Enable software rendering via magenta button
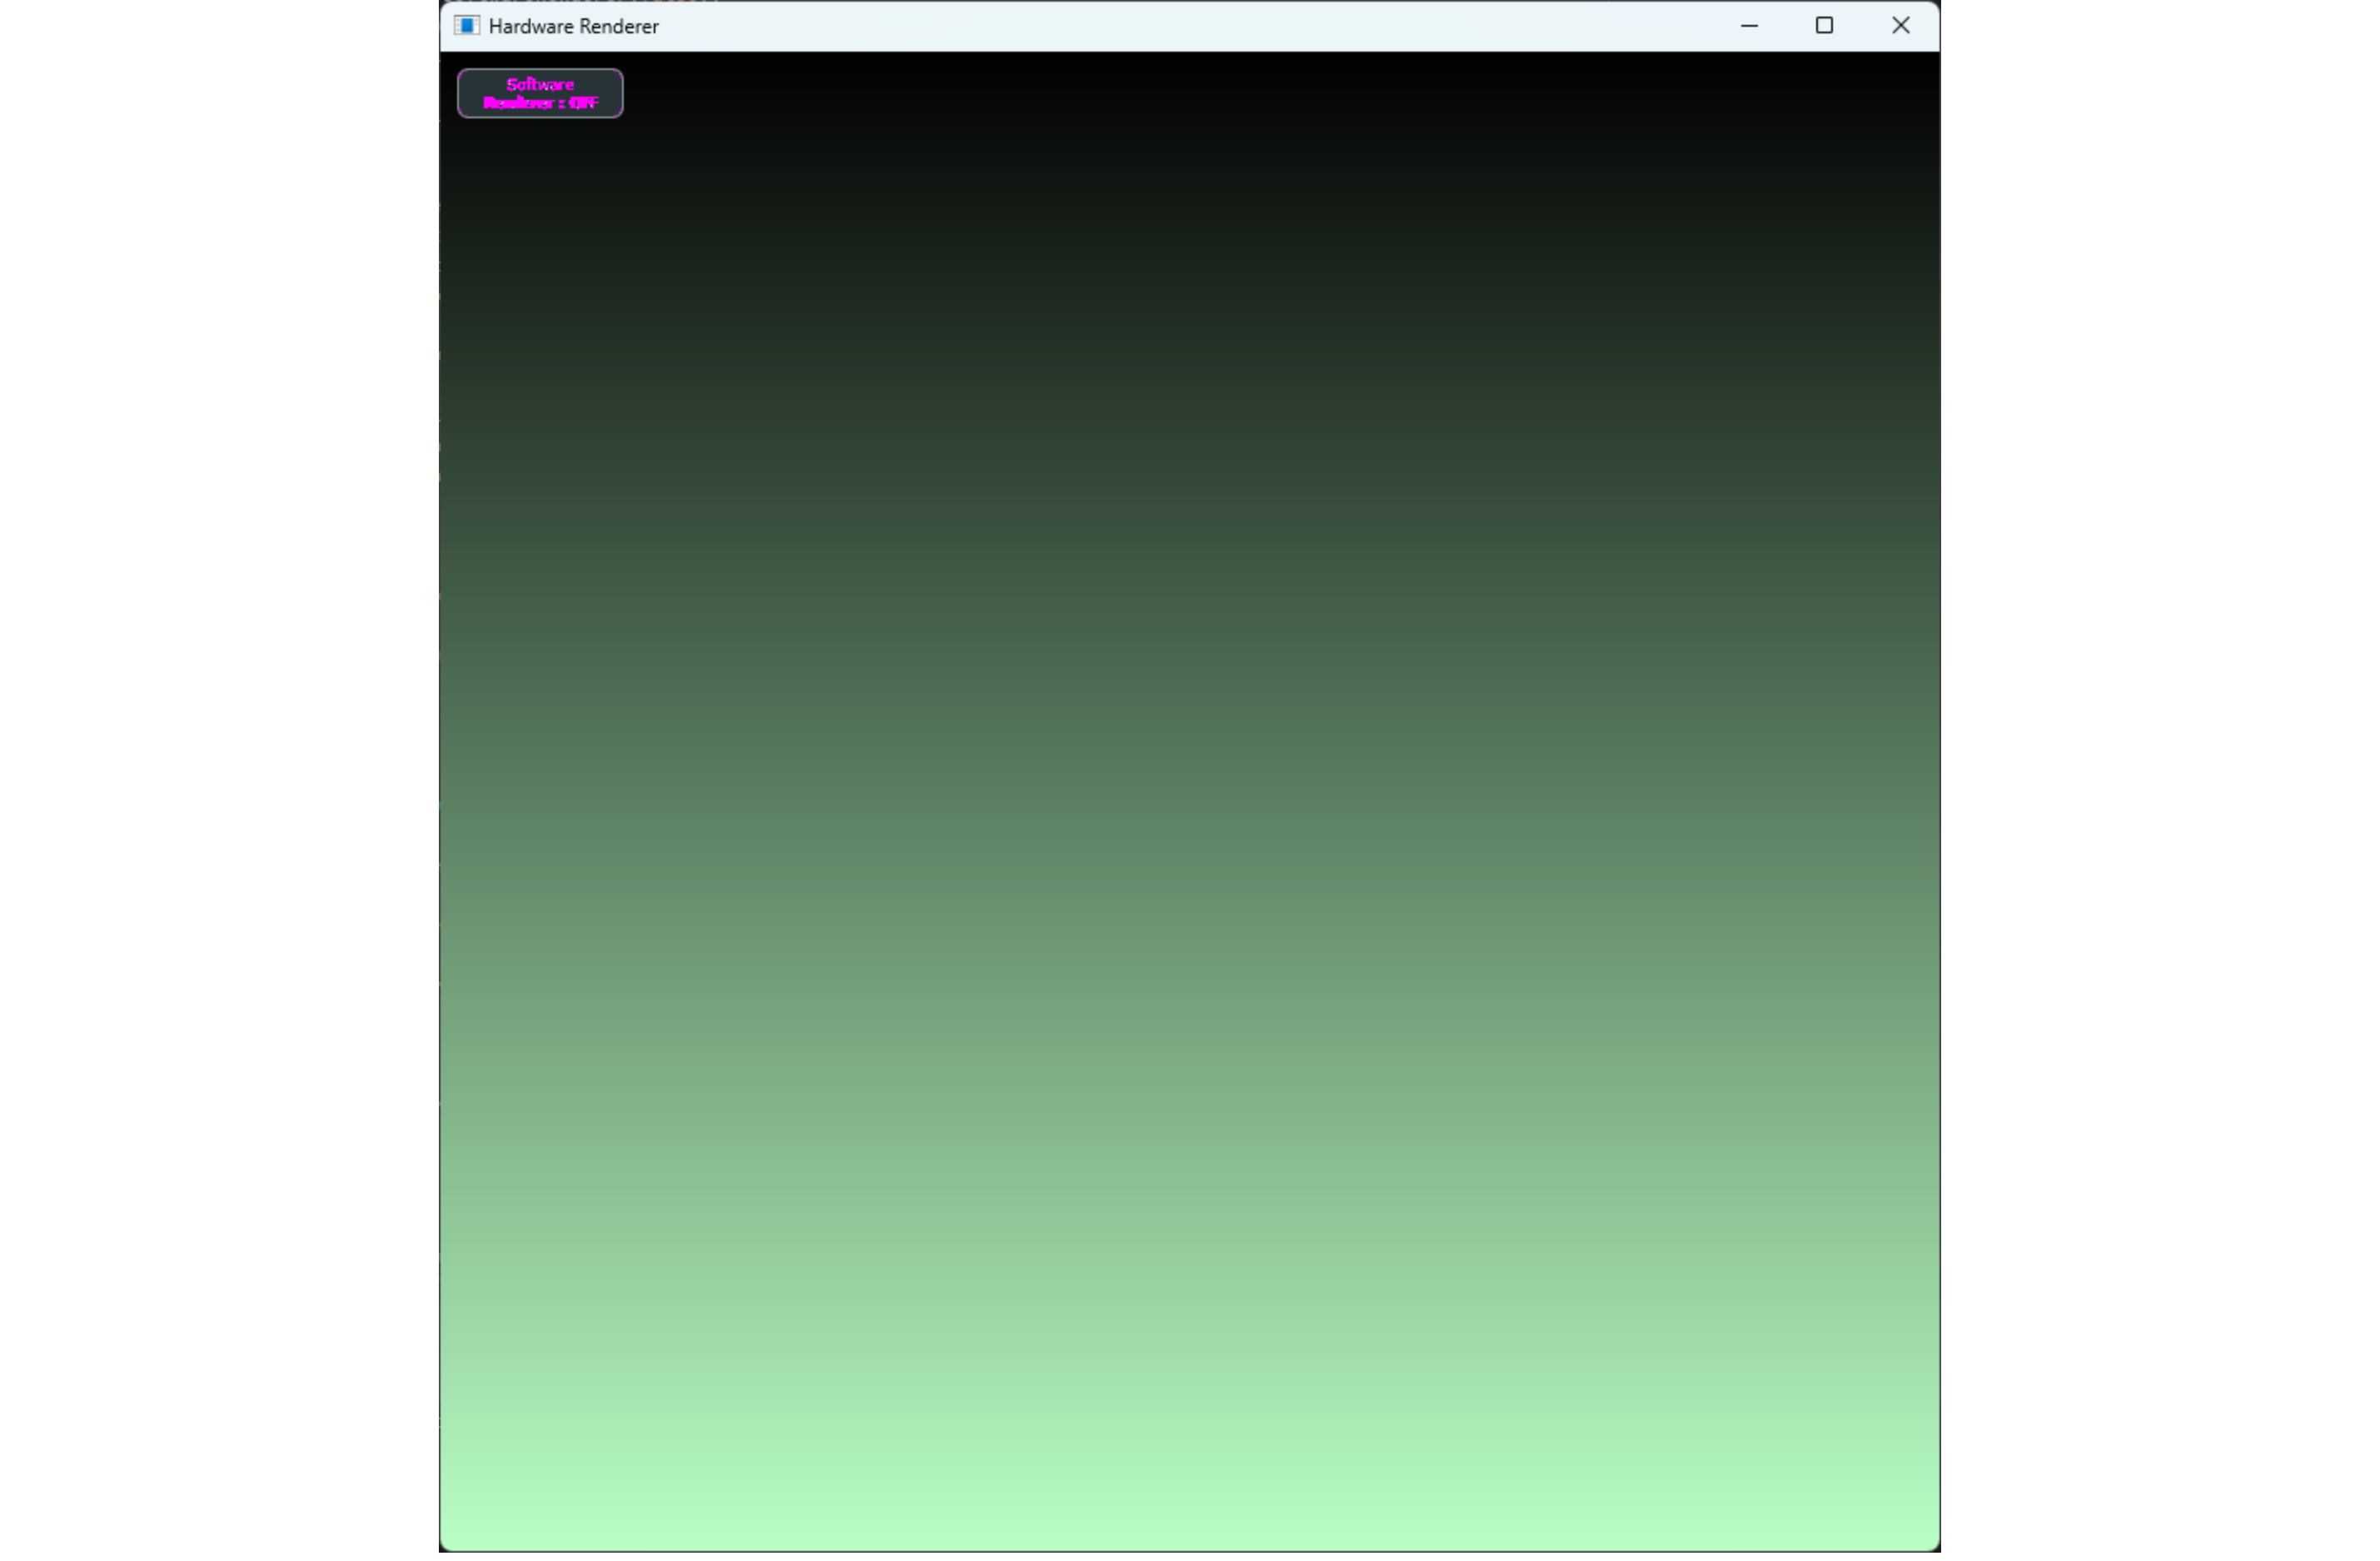This screenshot has width=2380, height=1561. pos(540,93)
